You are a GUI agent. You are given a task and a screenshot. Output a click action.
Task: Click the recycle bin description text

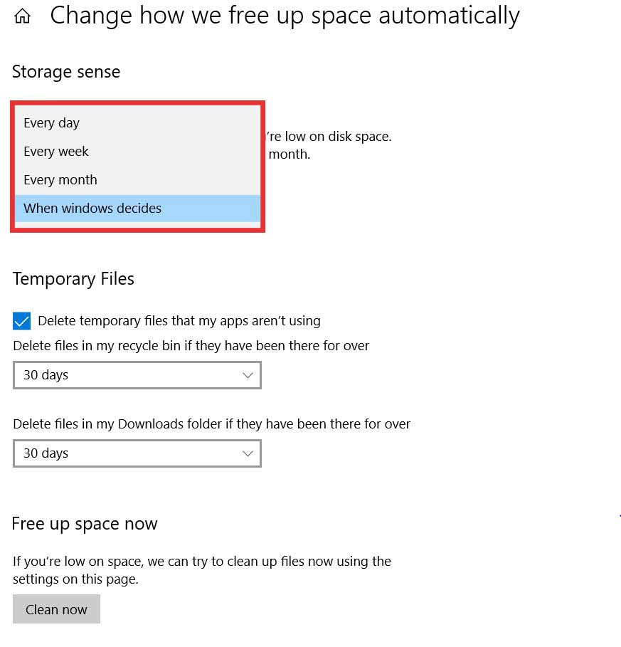[x=191, y=346]
